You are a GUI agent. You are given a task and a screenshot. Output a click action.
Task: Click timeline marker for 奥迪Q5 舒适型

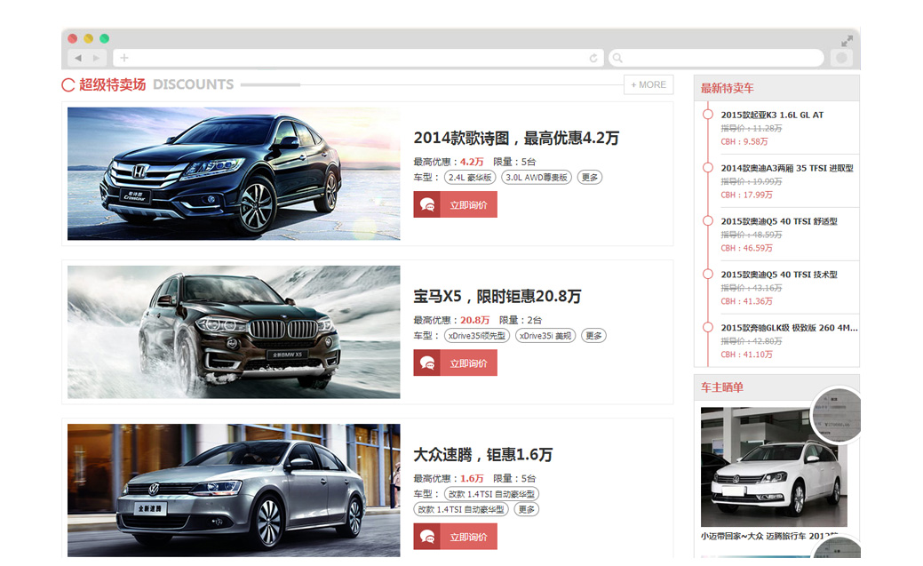[708, 221]
